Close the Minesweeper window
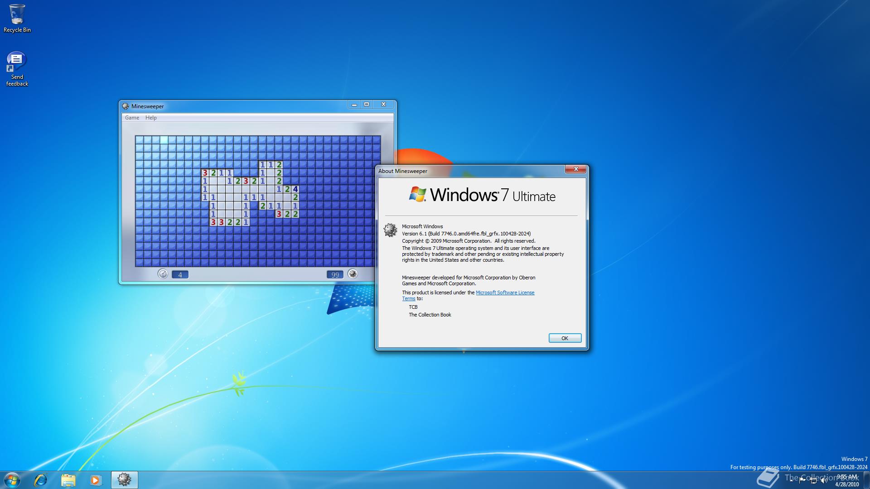Screen dimensions: 870x489 point(383,105)
